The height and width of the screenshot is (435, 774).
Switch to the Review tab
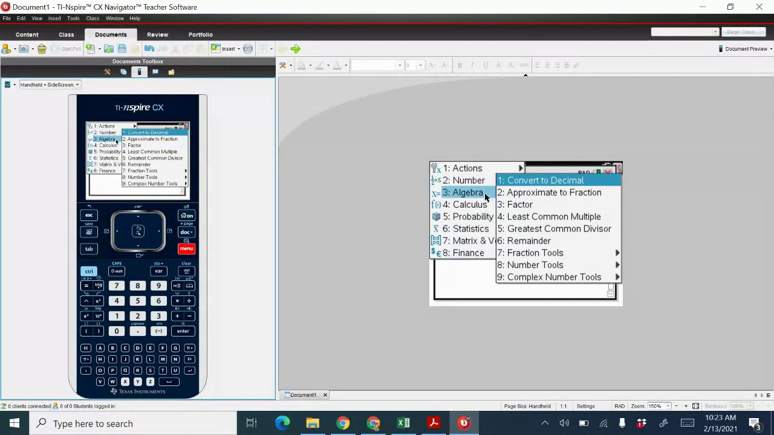(157, 34)
